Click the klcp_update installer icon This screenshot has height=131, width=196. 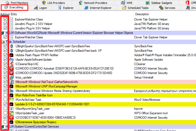12,77
